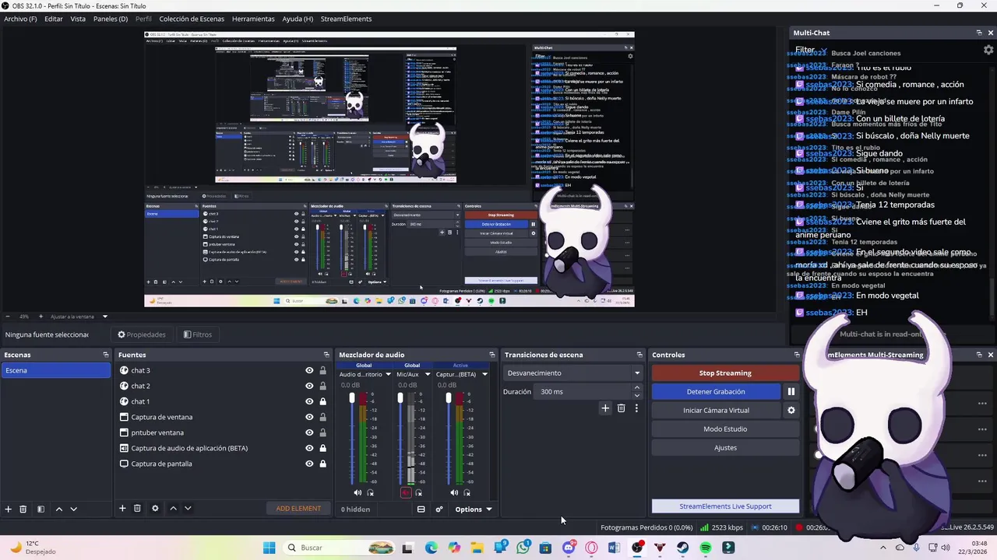Viewport: 997px width, 560px height.
Task: Open Archivo (F) menu
Action: [x=20, y=19]
